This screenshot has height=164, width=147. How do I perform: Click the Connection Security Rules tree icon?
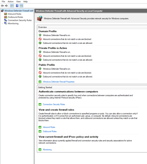tap(6, 20)
